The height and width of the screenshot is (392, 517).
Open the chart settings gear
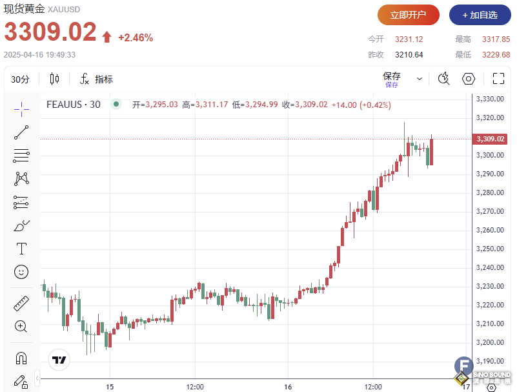tap(468, 79)
